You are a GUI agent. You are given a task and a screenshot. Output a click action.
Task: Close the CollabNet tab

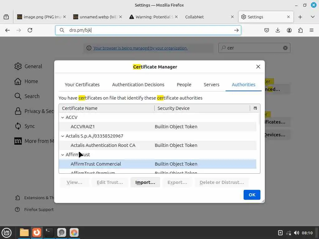pyautogui.click(x=232, y=17)
